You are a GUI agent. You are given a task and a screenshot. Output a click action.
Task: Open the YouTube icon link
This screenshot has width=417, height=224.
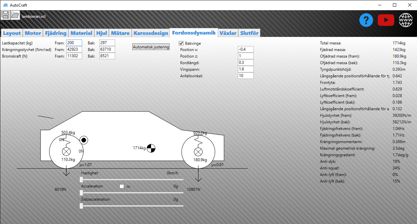click(x=386, y=20)
